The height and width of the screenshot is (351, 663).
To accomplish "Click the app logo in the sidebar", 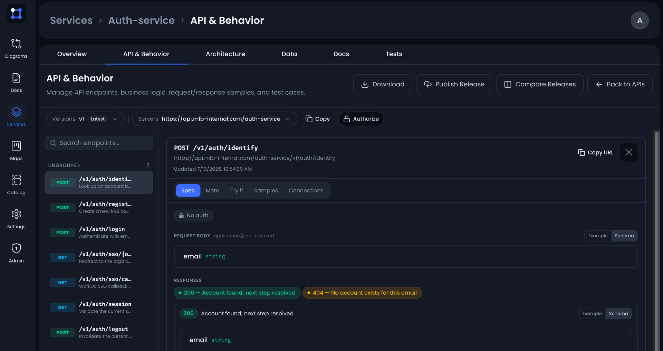I will click(x=16, y=14).
